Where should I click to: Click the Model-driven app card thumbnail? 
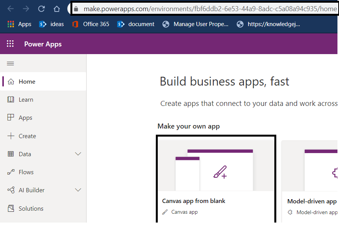(x=310, y=166)
